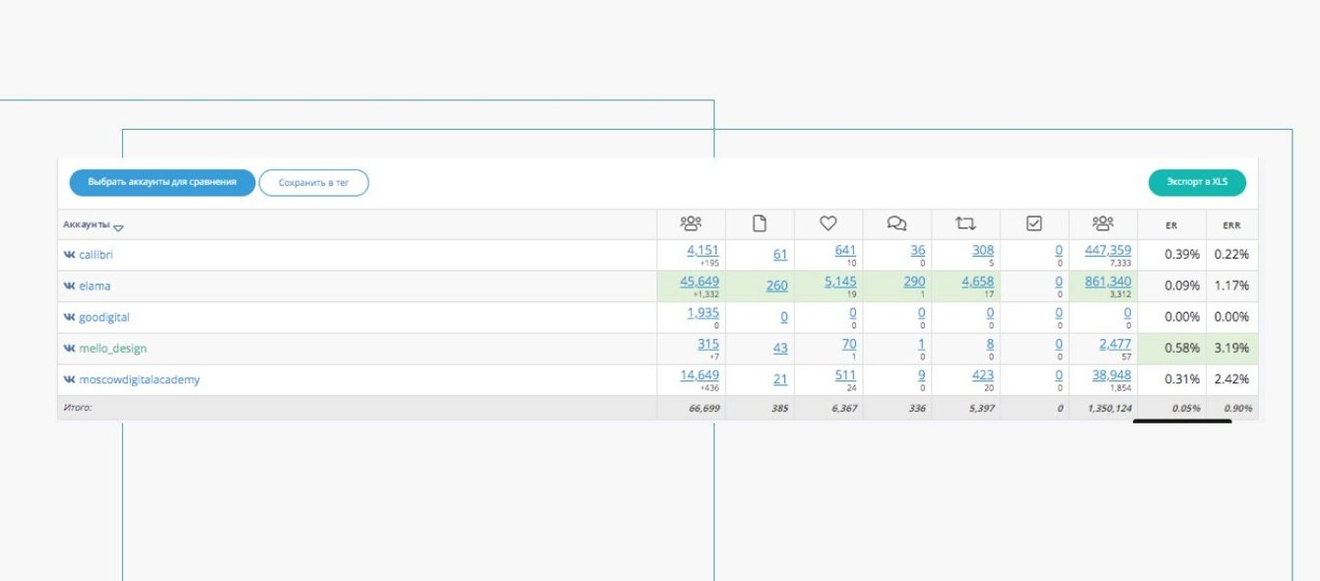1320x581 pixels.
Task: Open elama's 45,649 followers value
Action: 699,282
